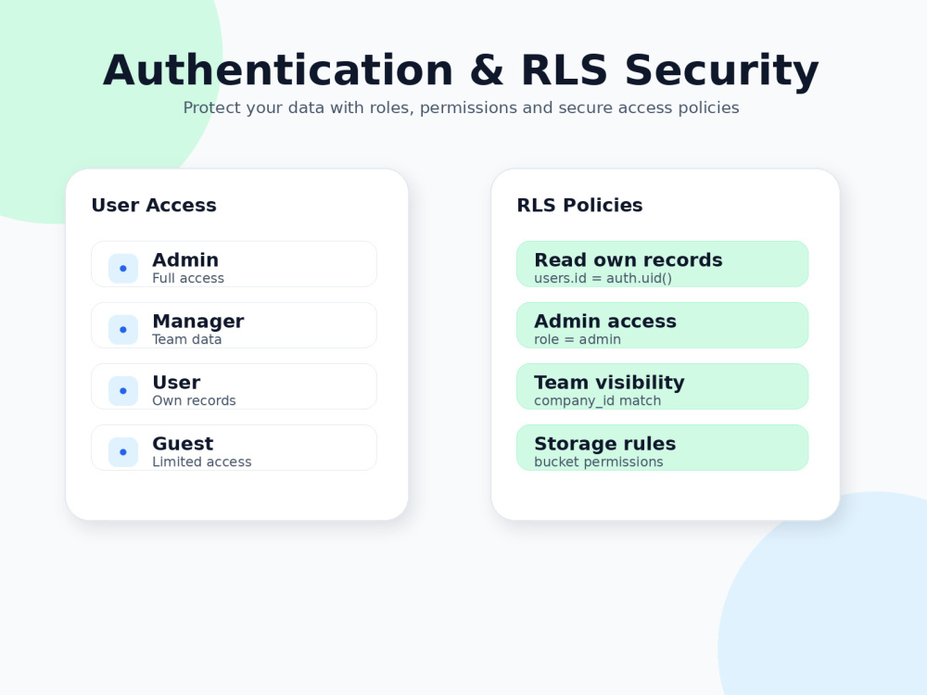Open the Read own records policy heading
The height and width of the screenshot is (695, 927).
pyautogui.click(x=629, y=260)
